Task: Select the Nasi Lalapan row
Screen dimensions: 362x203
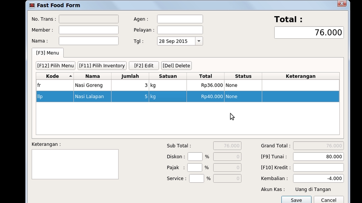Action: 92,97
